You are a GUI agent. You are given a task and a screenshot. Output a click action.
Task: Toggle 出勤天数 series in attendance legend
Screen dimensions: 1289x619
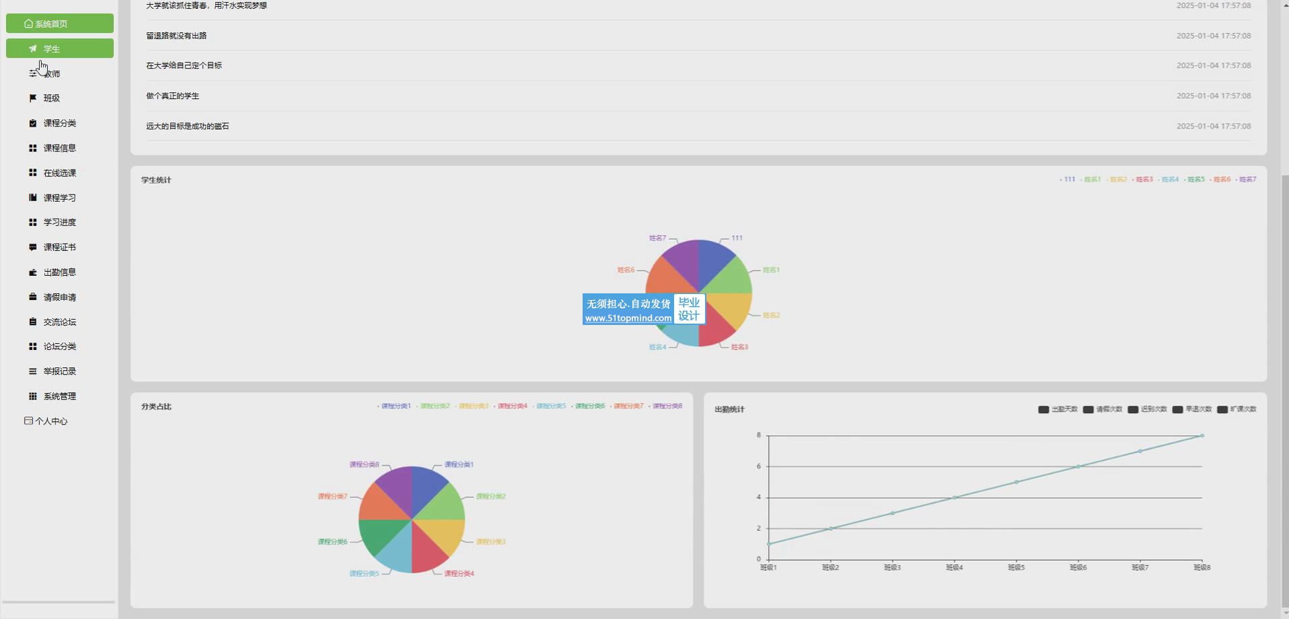1058,410
